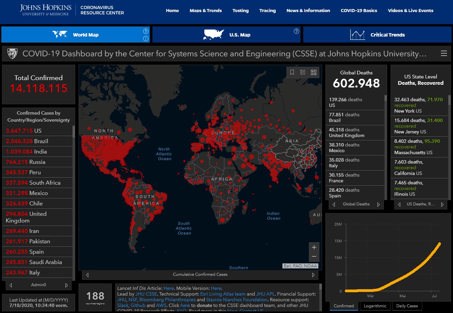Open the AWS link

pos(161,305)
